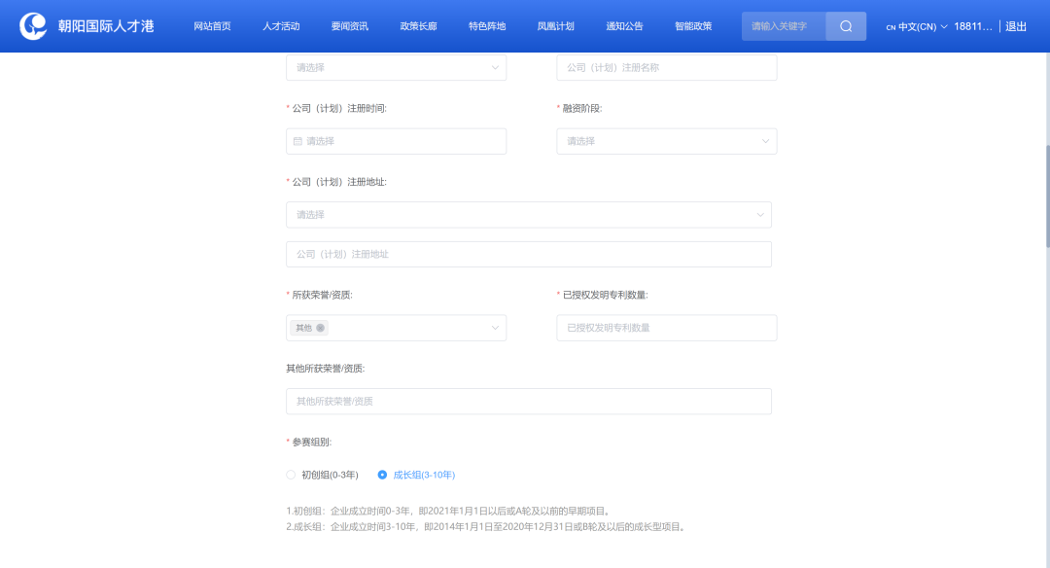Viewport: 1050px width, 568px height.
Task: Click the 其他所获荣誉/资质 text field
Action: pos(528,401)
